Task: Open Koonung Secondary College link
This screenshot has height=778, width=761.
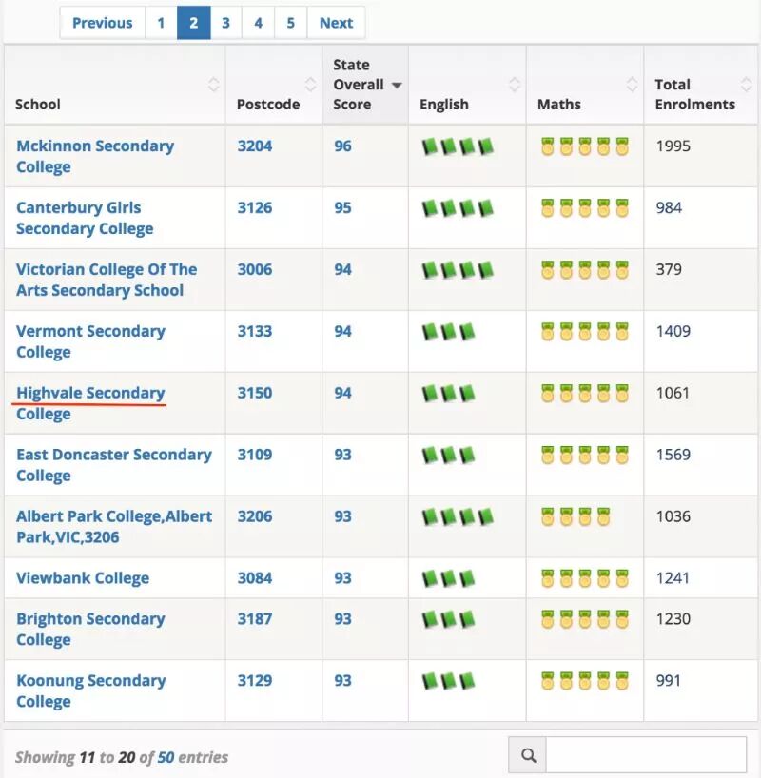Action: click(x=90, y=690)
